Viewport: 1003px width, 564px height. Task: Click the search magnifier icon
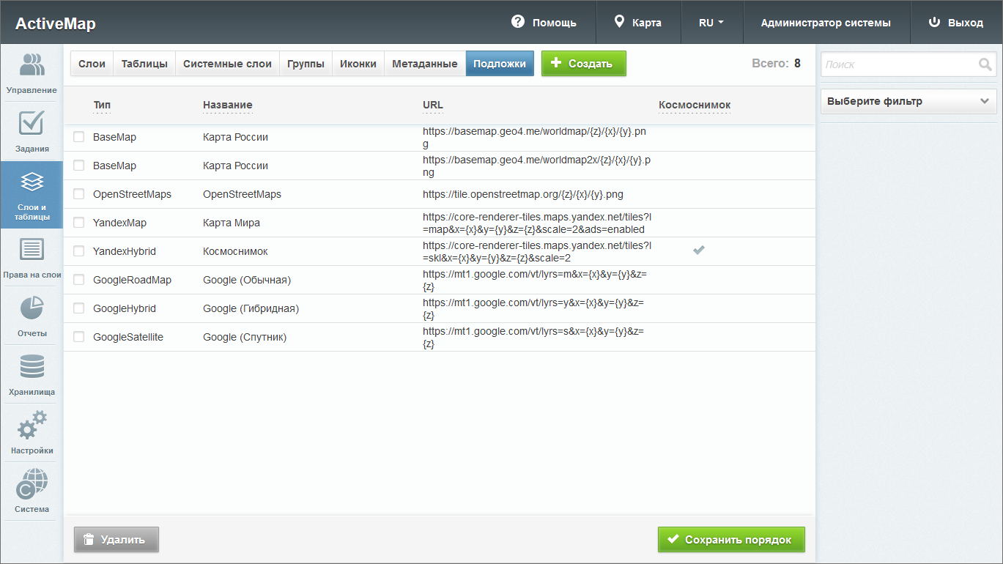[985, 64]
